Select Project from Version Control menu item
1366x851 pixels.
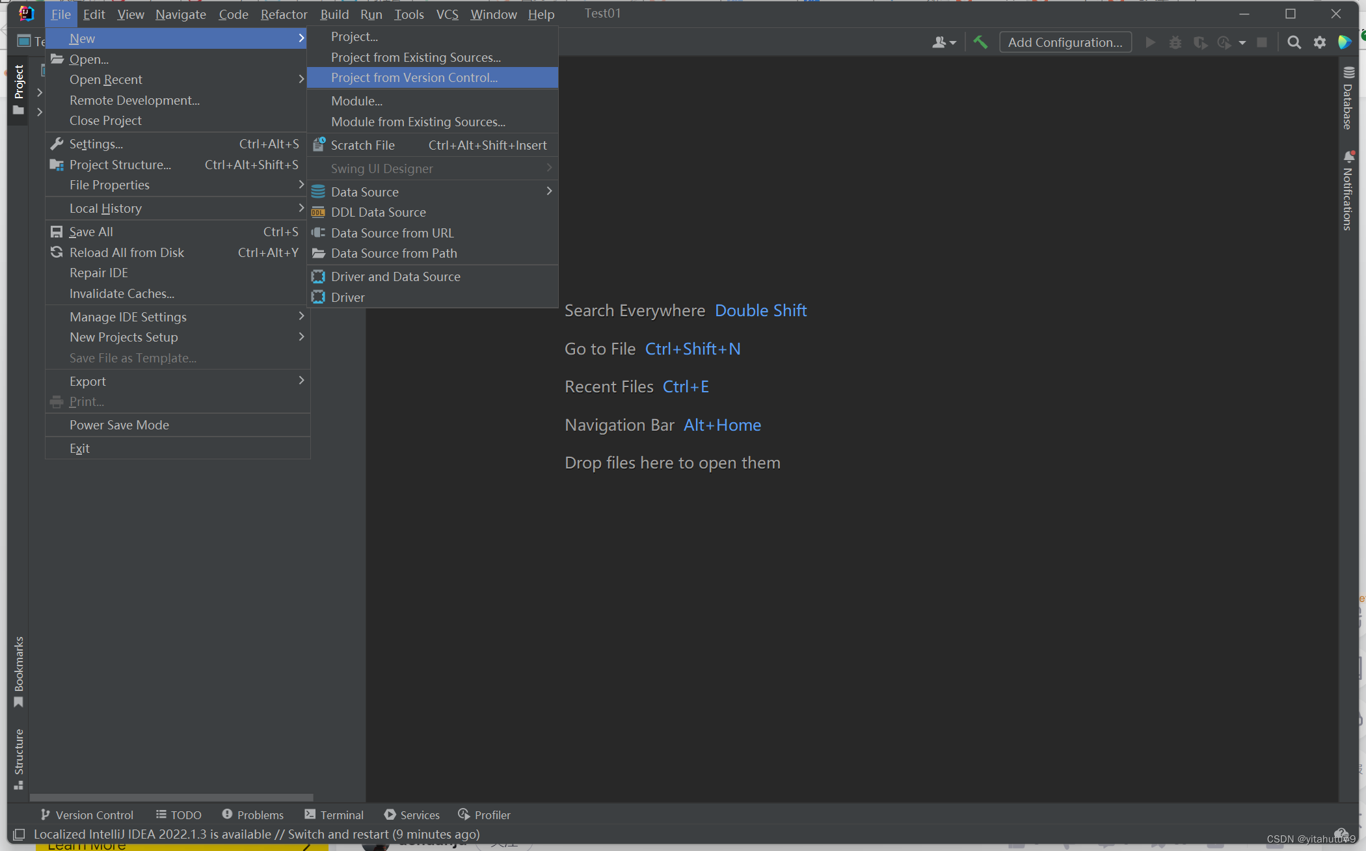coord(414,77)
